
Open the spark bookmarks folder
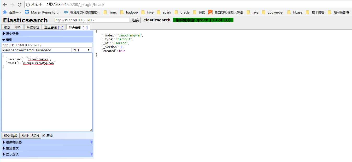pos(164,12)
